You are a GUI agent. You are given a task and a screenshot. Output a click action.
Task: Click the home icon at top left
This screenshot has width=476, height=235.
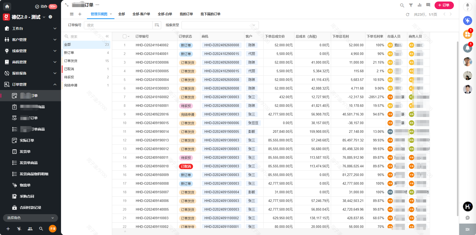(x=7, y=6)
